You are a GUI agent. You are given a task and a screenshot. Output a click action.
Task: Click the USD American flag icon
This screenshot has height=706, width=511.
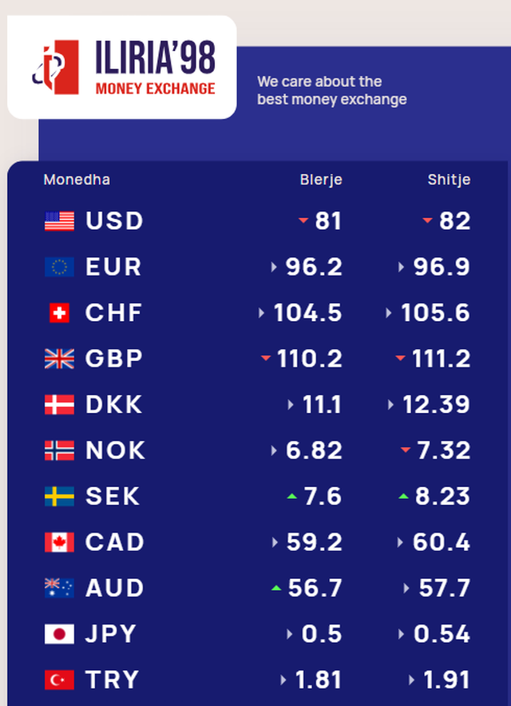tap(59, 221)
